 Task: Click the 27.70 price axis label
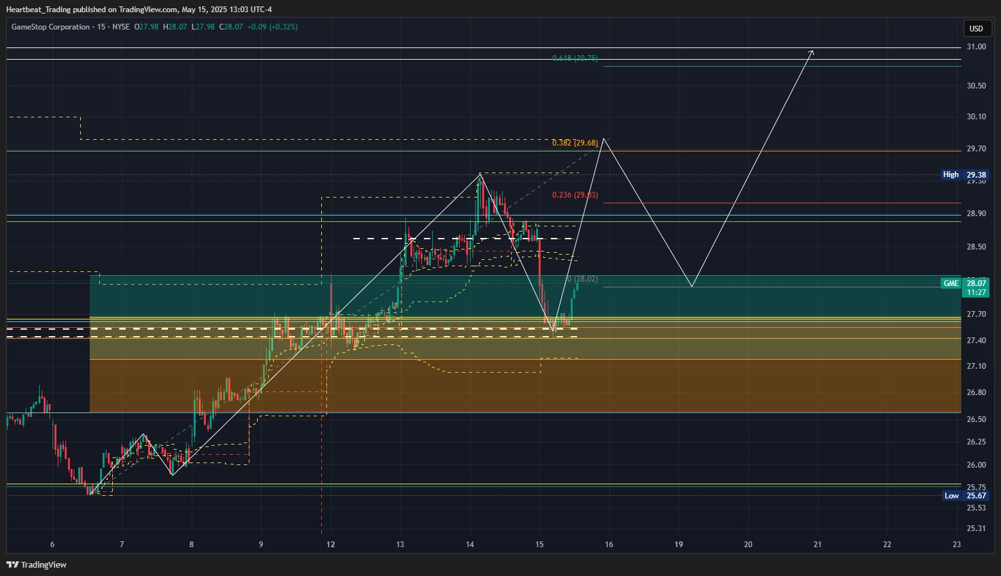click(976, 314)
